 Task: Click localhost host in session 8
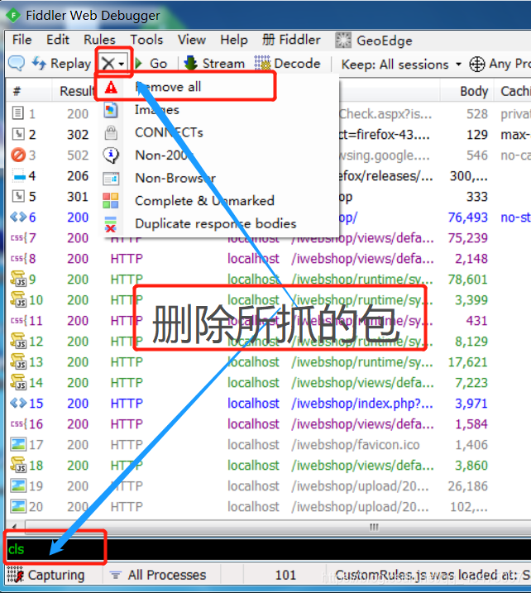pos(253,259)
